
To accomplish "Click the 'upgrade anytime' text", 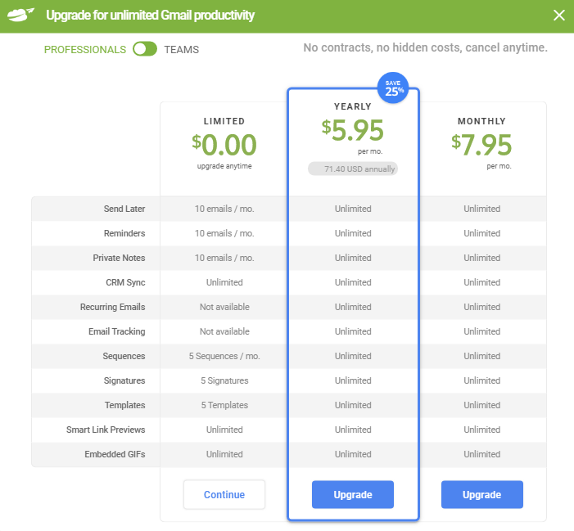I will [x=224, y=166].
